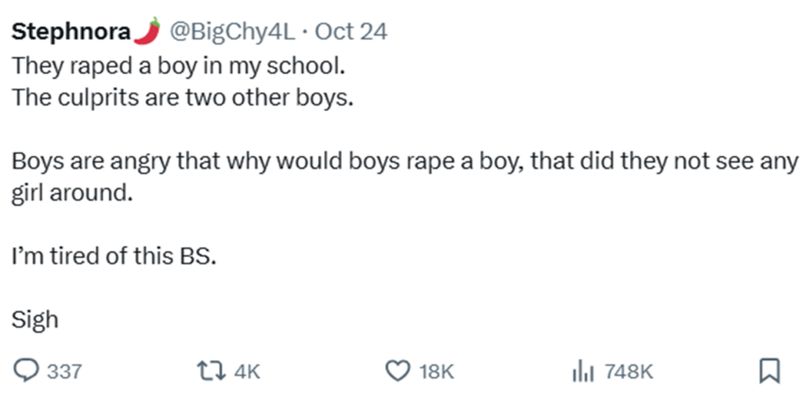This screenshot has width=803, height=400.
Task: Bookmark this tweet
Action: [x=770, y=371]
